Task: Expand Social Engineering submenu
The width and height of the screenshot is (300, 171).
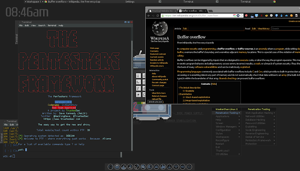Action: pyautogui.click(x=259, y=130)
